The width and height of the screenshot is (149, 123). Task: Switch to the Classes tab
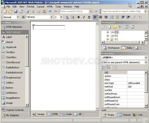pos(125,115)
